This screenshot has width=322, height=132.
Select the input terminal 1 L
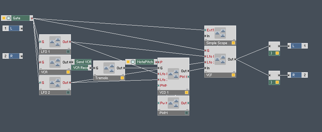coord(12,28)
